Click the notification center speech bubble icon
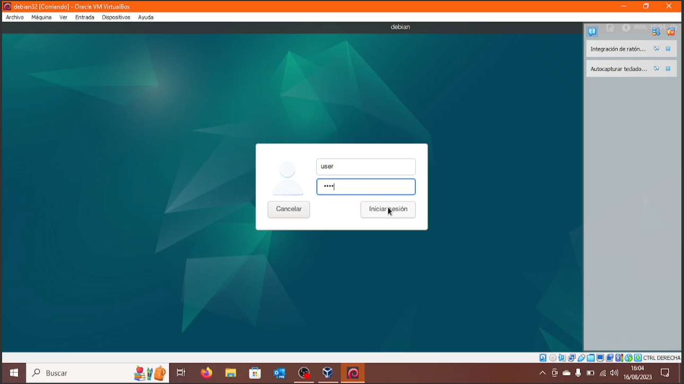Screen dimensions: 684x384 click(592, 31)
